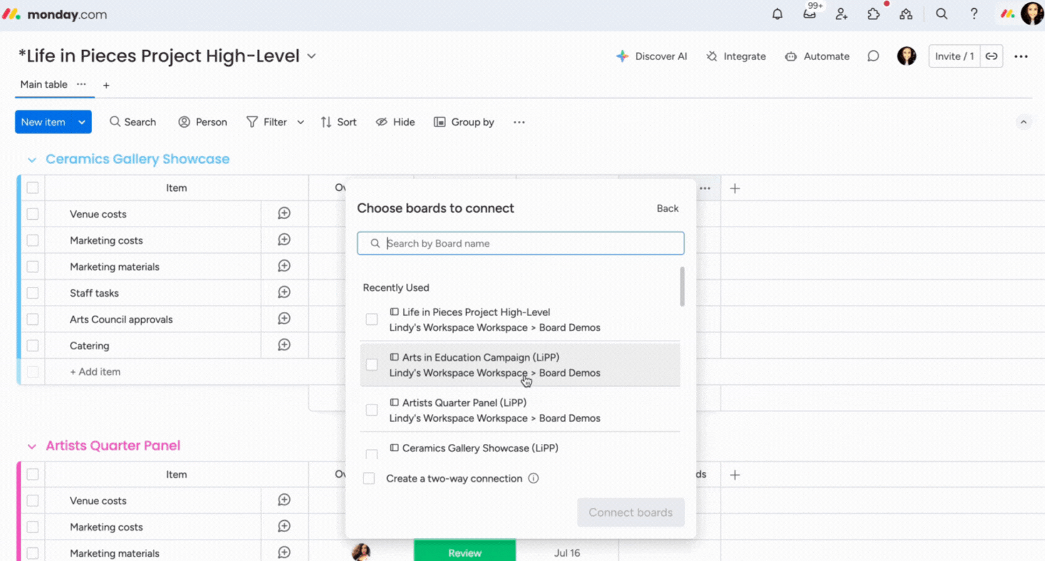Click the New item button
This screenshot has width=1045, height=561.
coord(43,122)
